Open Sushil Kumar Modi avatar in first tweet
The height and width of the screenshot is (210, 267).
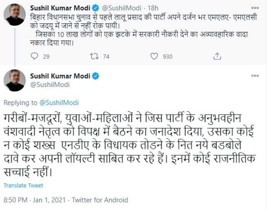[14, 15]
